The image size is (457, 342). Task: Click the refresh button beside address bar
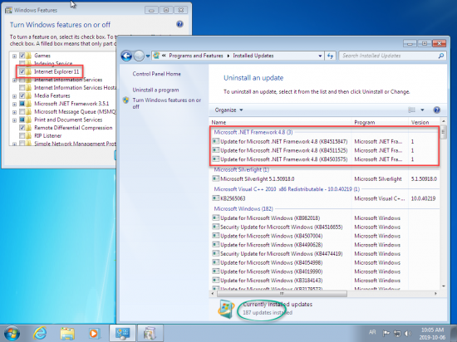coord(330,56)
